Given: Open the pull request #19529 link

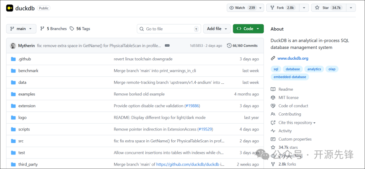Looking at the screenshot, I should (205, 129).
